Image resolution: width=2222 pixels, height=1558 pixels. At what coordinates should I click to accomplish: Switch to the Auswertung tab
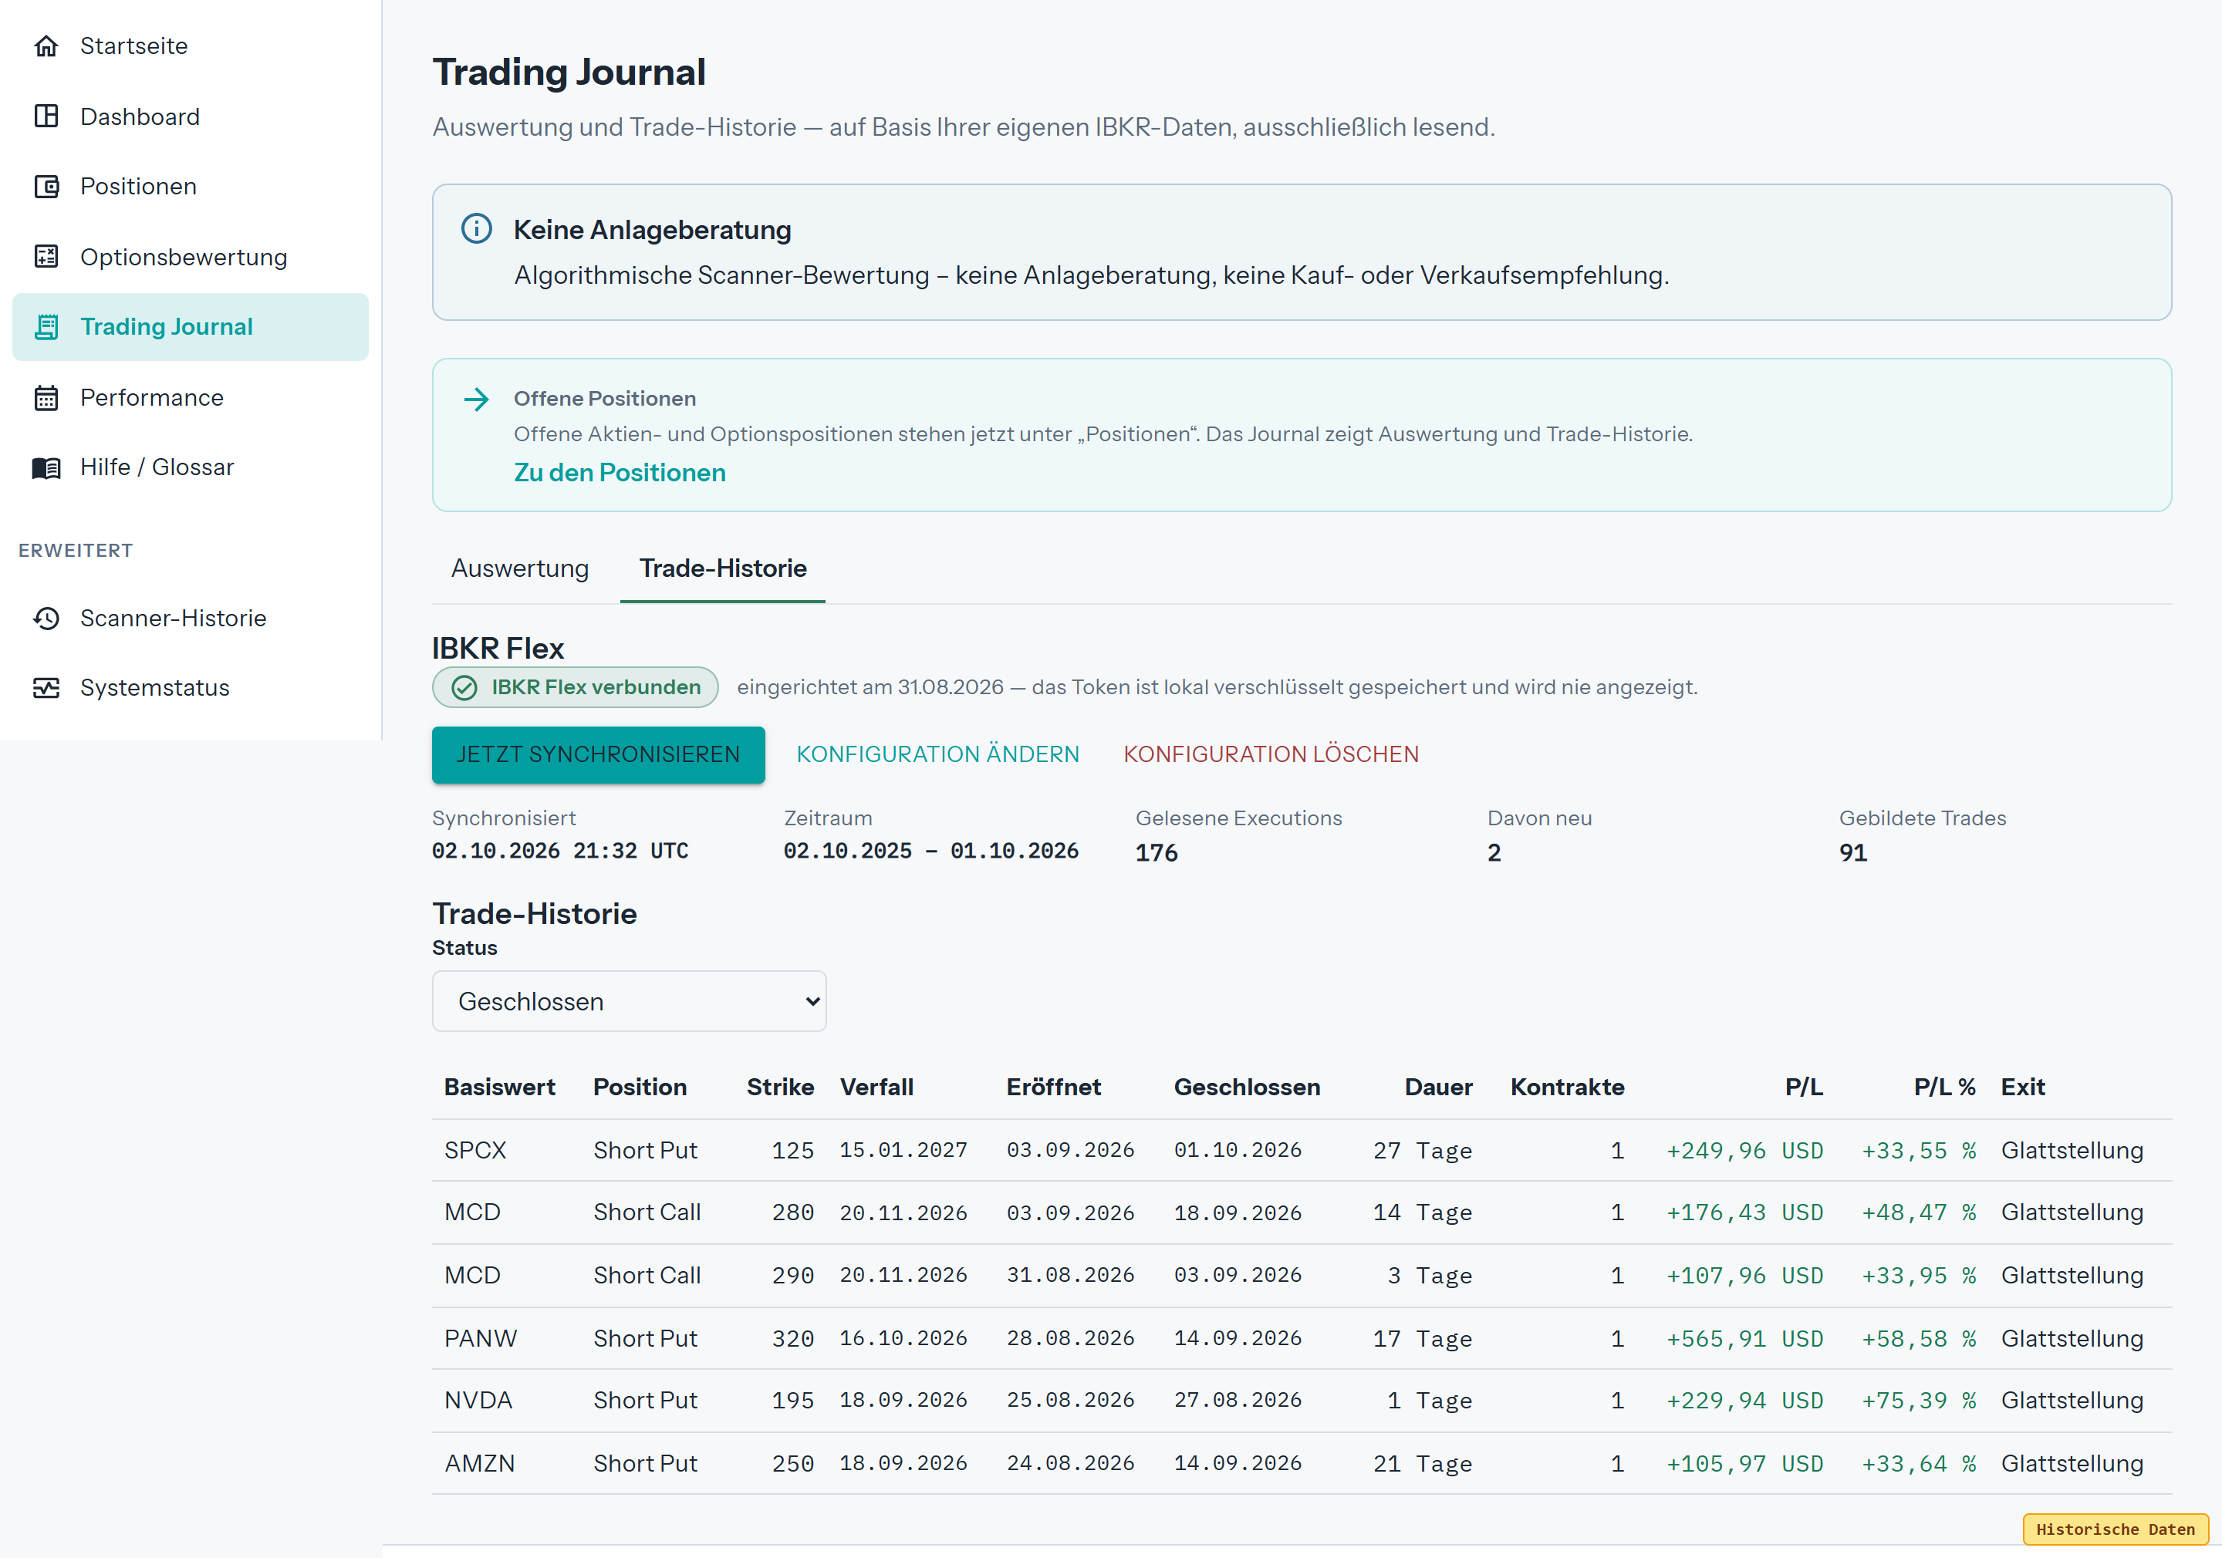[x=520, y=568]
